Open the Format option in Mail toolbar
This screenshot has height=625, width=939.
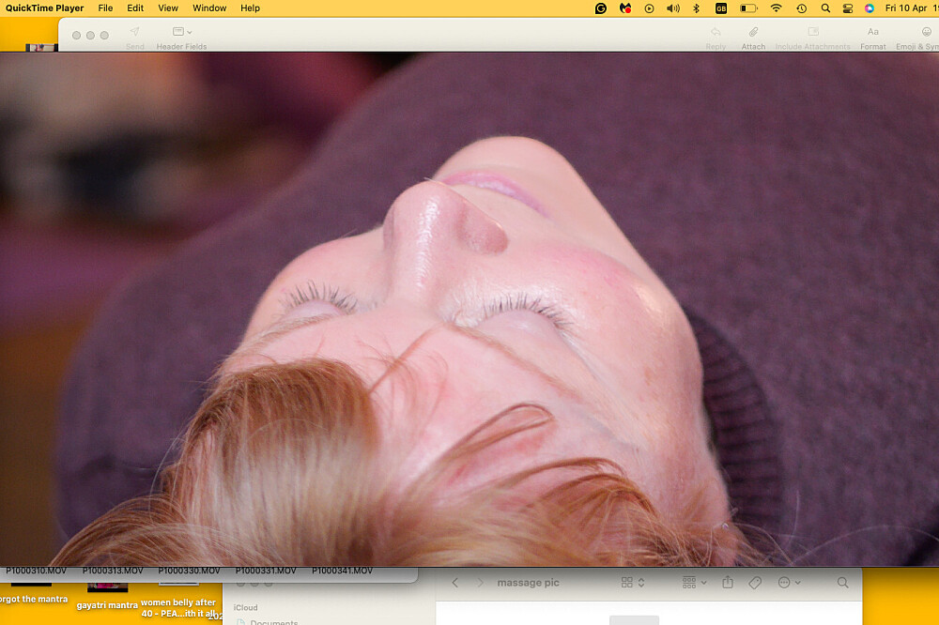point(873,38)
